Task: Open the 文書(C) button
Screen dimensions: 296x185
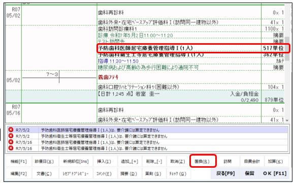Action: (44, 173)
